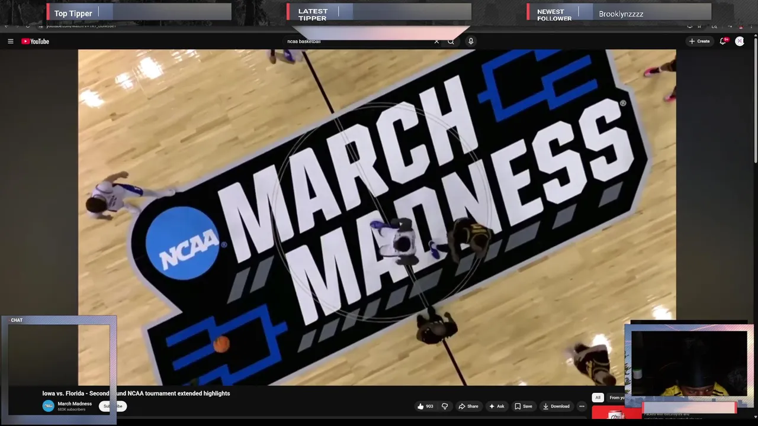Open the YouTube guide hamburger menu
The image size is (758, 426).
(10, 41)
